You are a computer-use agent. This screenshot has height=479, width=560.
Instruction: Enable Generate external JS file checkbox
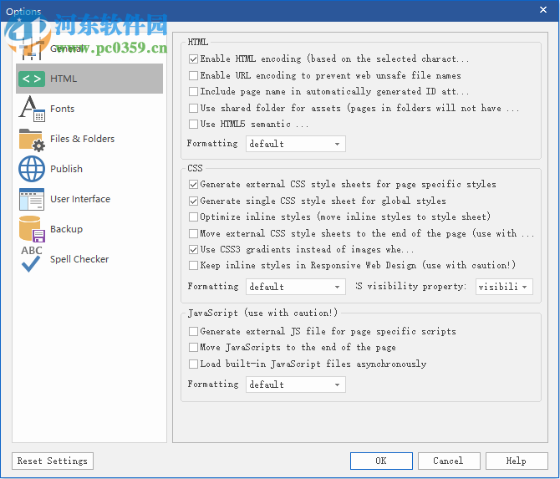pos(193,332)
